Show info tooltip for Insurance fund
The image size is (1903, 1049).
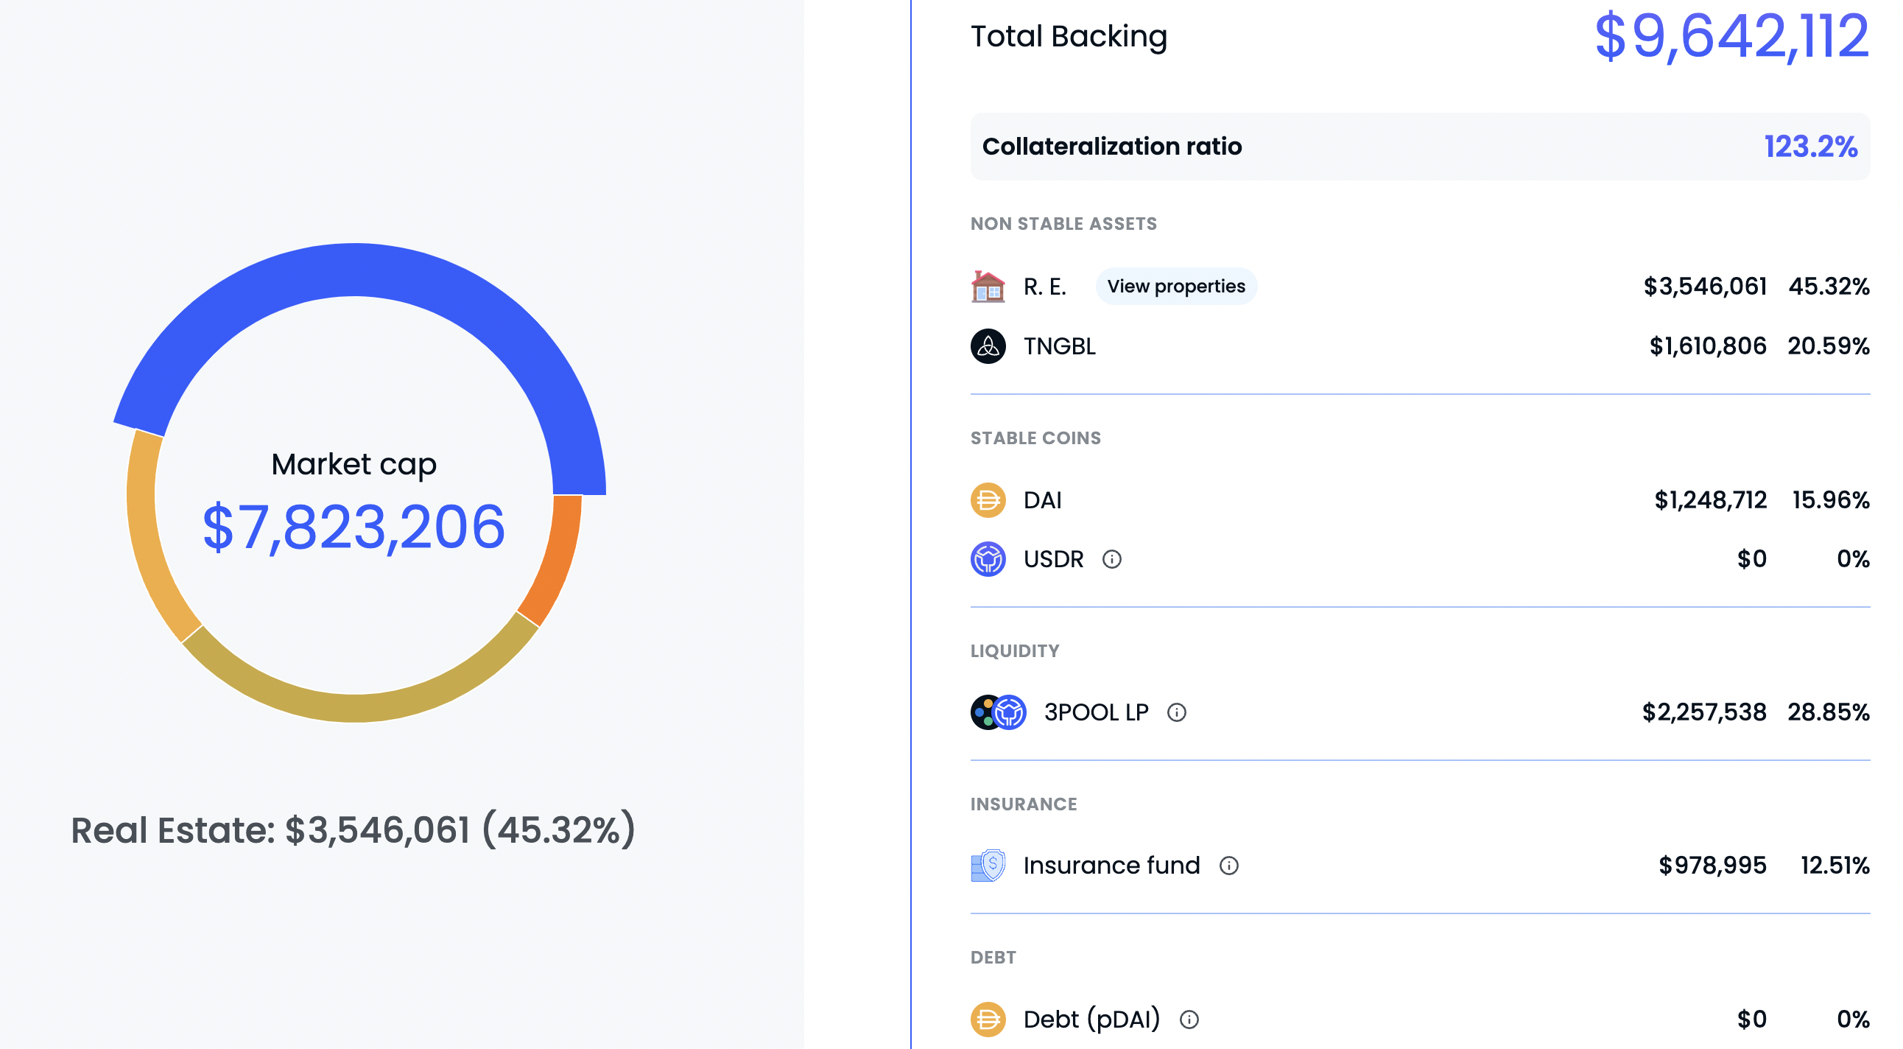click(x=1228, y=866)
